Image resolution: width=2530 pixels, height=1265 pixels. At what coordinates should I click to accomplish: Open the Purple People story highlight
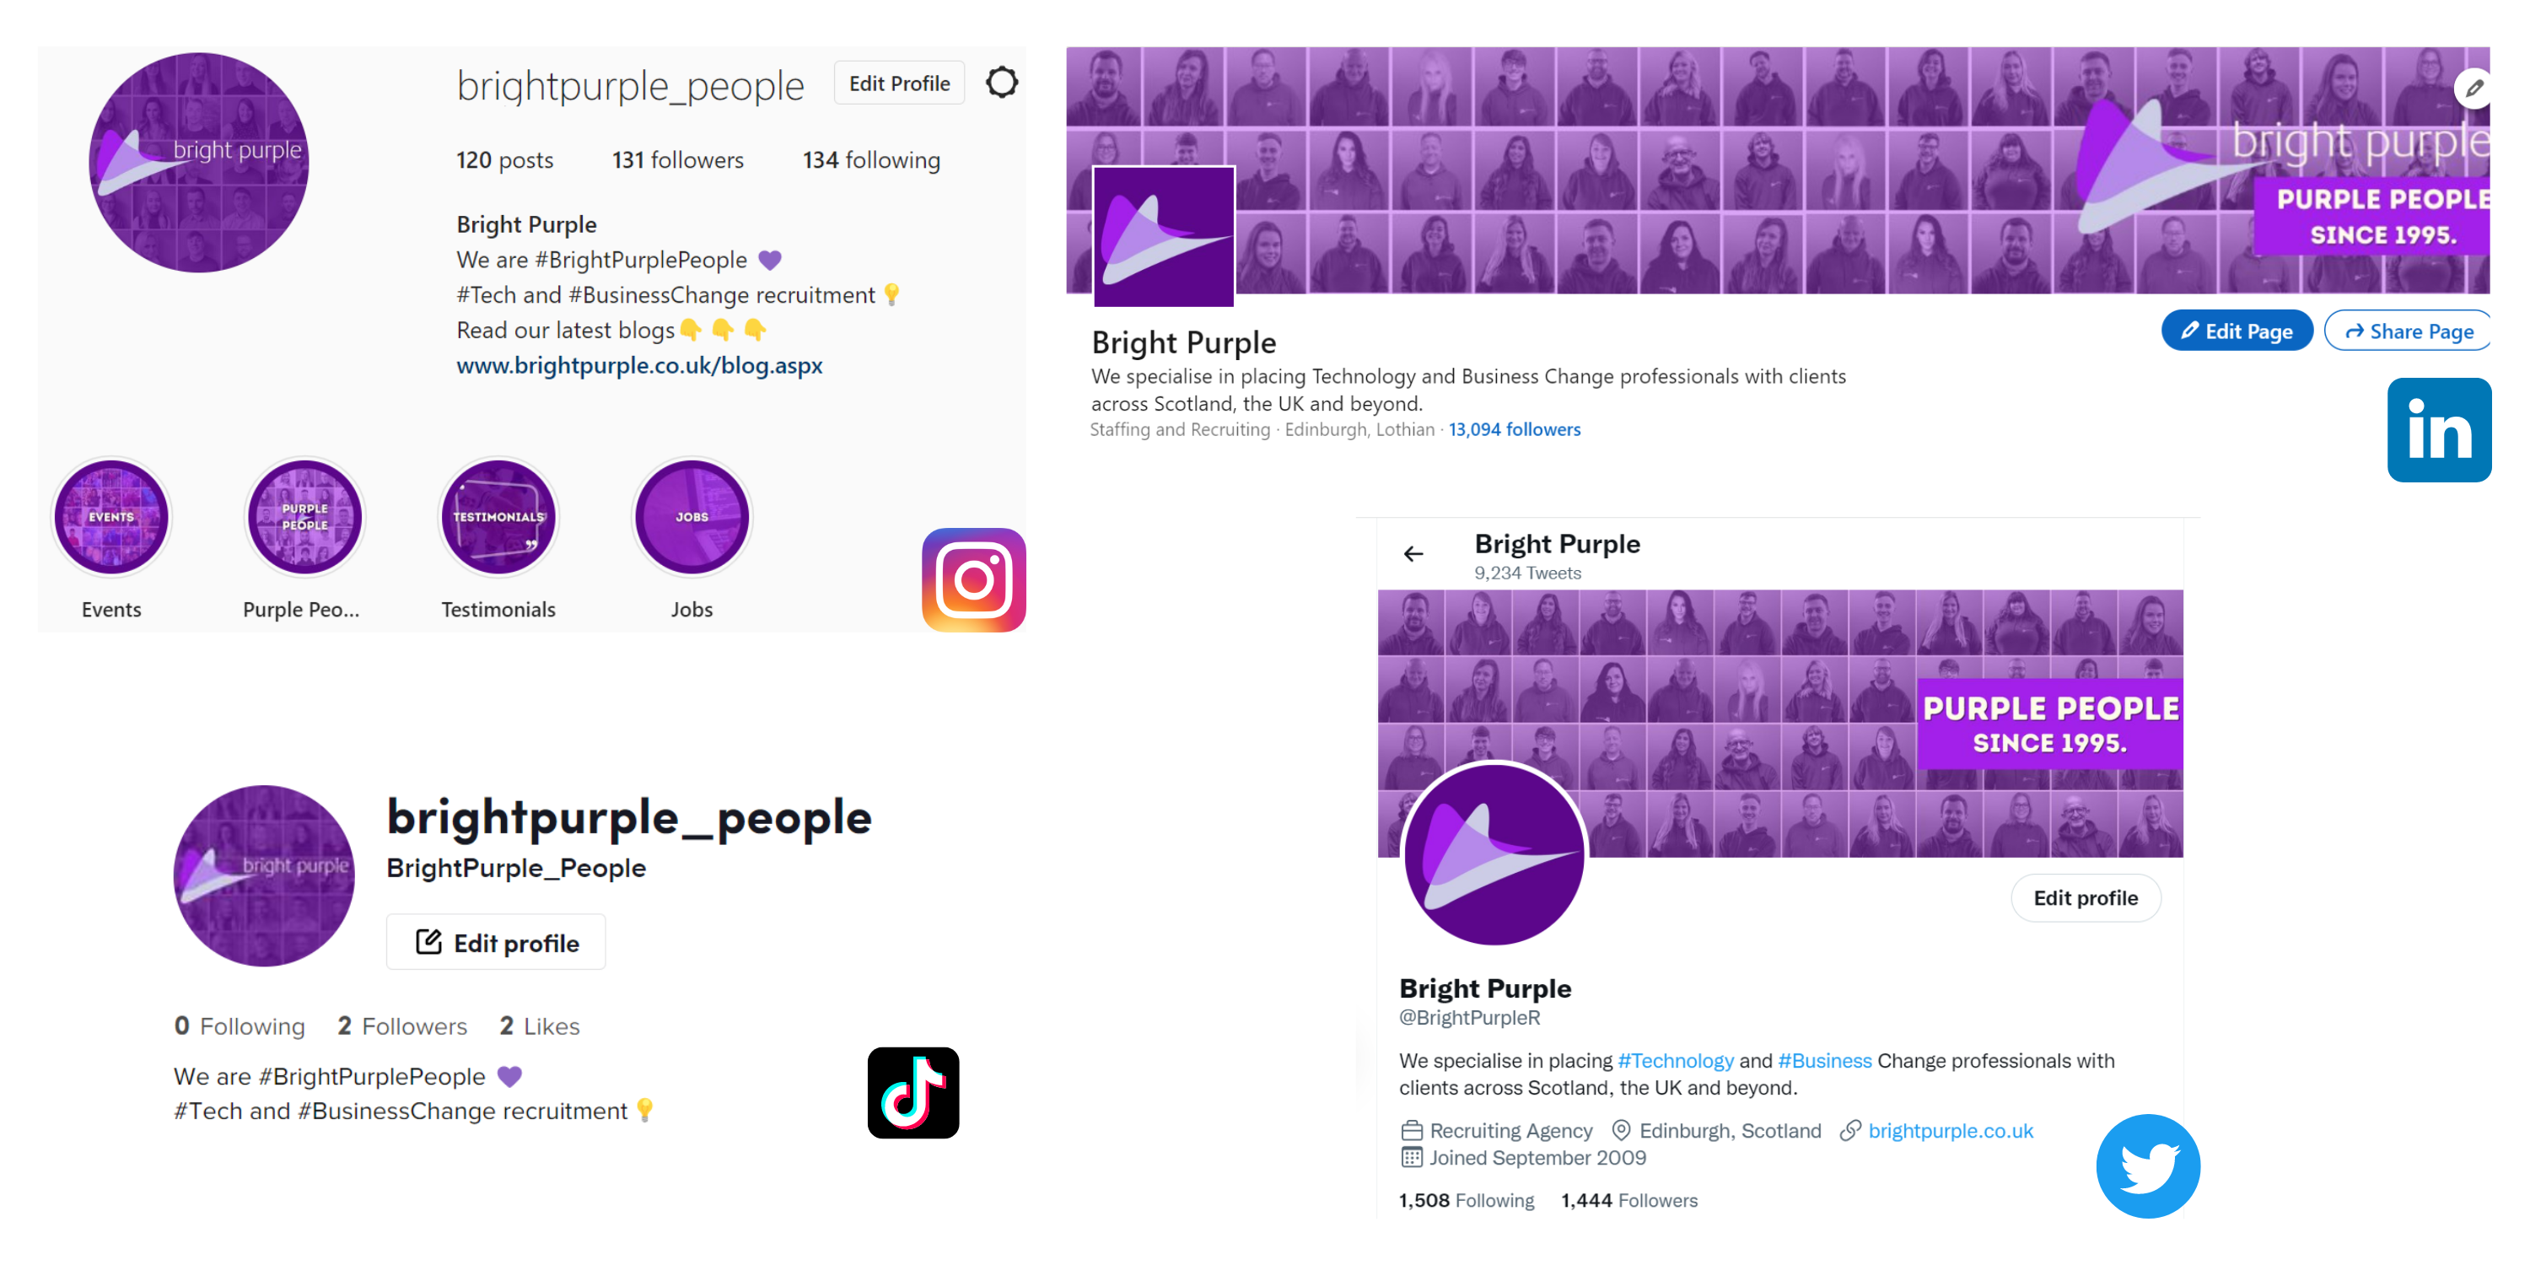[x=304, y=517]
